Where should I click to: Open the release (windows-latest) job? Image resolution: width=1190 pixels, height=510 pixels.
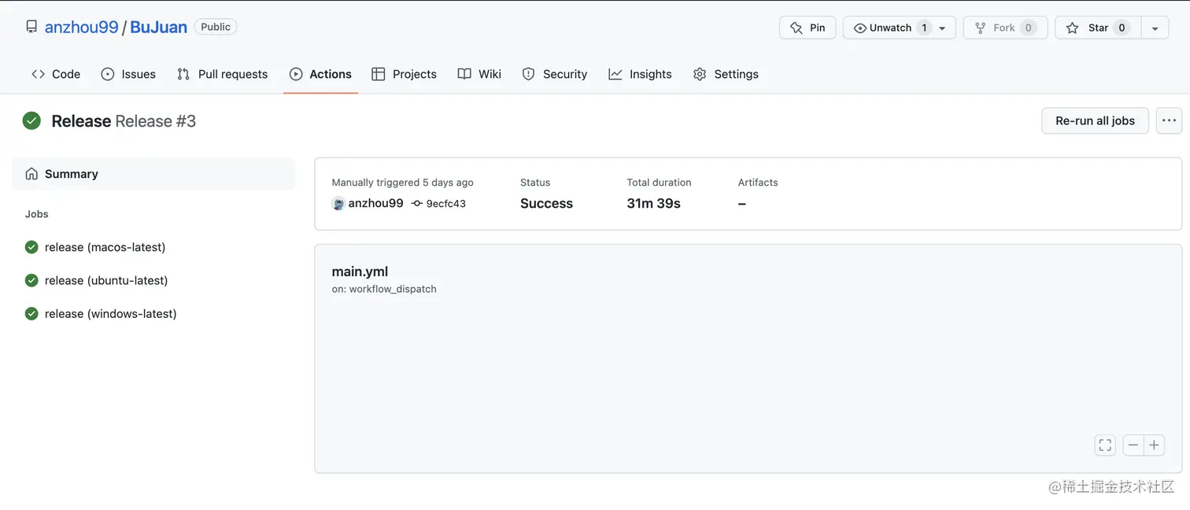coord(110,313)
